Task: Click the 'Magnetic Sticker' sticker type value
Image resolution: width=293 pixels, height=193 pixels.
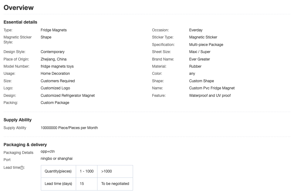Action: tap(203, 37)
